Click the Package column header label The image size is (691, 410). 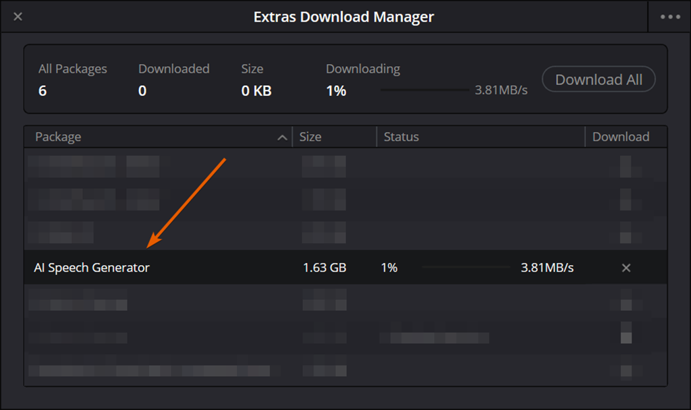coord(58,137)
